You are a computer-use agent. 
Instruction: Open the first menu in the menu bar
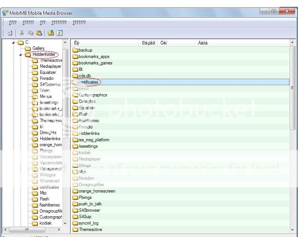point(12,23)
